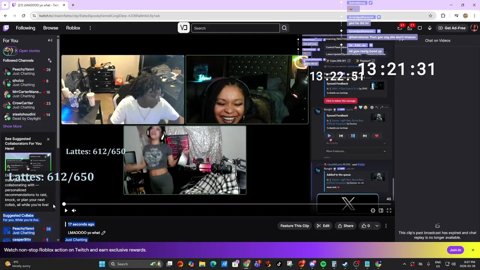Open Chrome media controls icon
Screen dimensions: 480x270
(x=456, y=16)
